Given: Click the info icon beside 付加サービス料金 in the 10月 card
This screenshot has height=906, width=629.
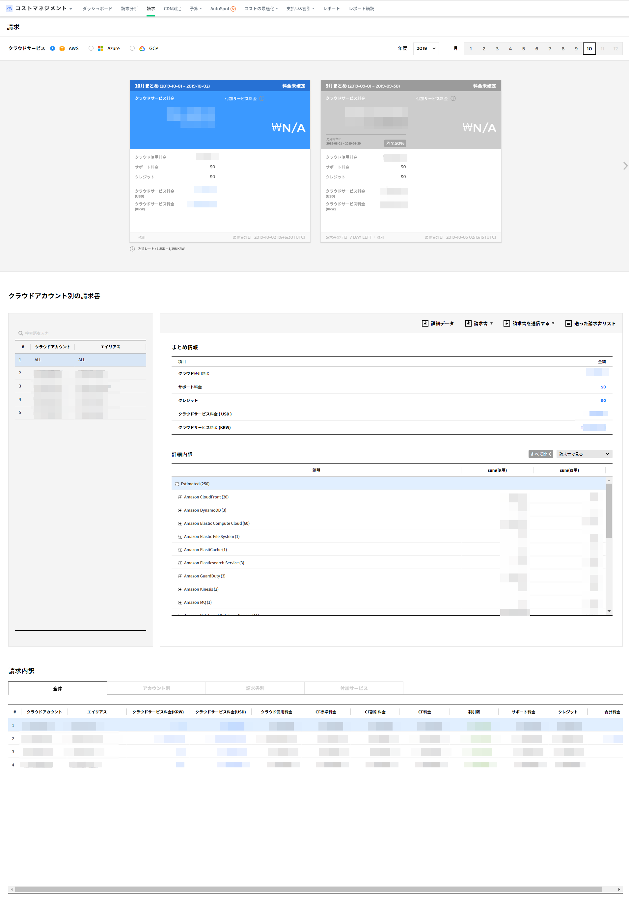Looking at the screenshot, I should (x=262, y=98).
